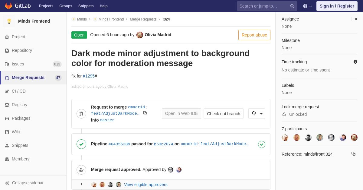Click the Report abuse button
The height and width of the screenshot is (190, 363).
pos(254,35)
